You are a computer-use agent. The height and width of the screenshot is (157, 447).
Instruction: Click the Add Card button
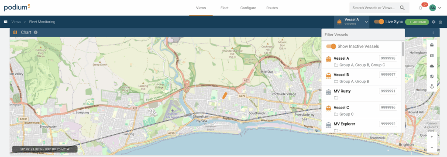point(417,22)
